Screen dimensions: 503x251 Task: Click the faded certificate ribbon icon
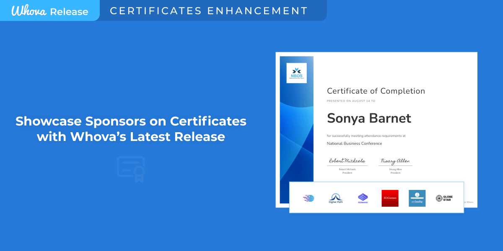131,169
